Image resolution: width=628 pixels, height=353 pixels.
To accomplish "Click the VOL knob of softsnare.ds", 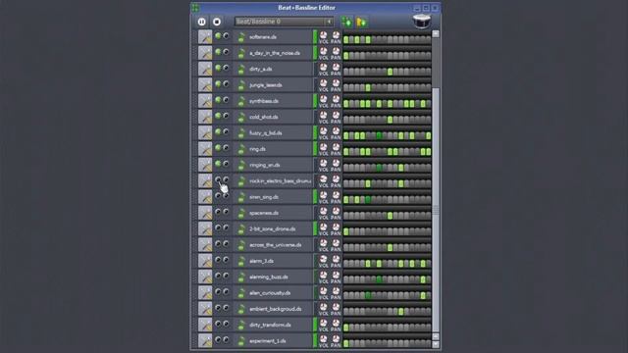I will [323, 35].
